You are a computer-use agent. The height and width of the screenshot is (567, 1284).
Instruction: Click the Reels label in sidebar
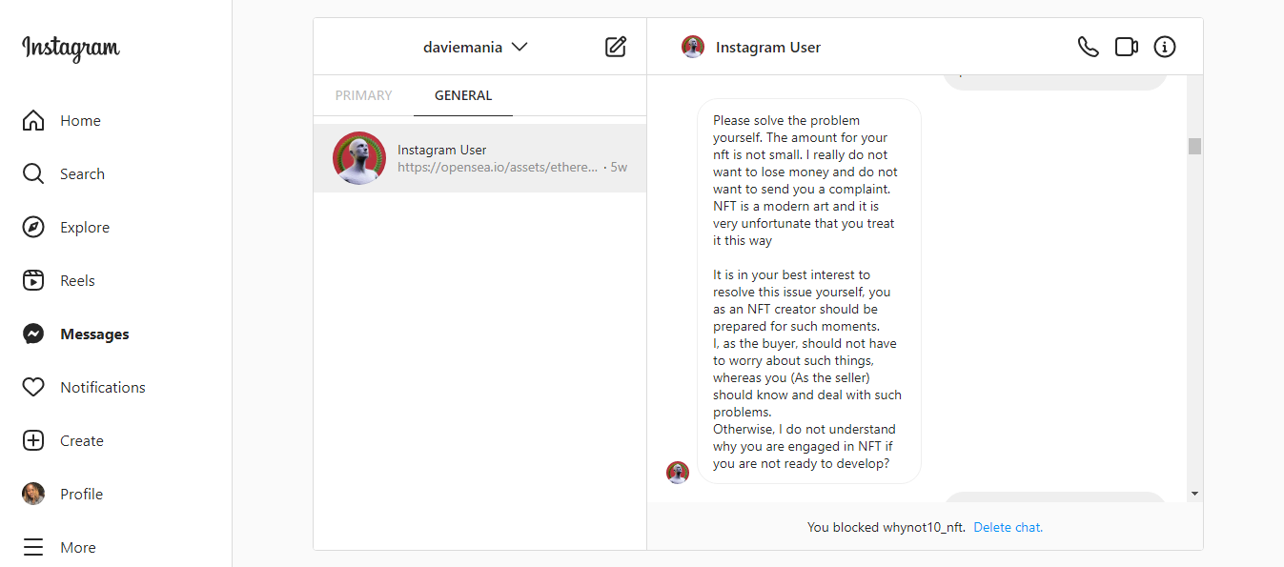(77, 281)
